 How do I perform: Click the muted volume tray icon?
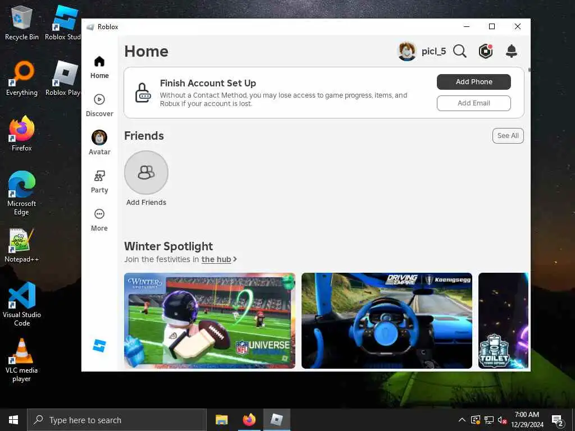(x=502, y=420)
